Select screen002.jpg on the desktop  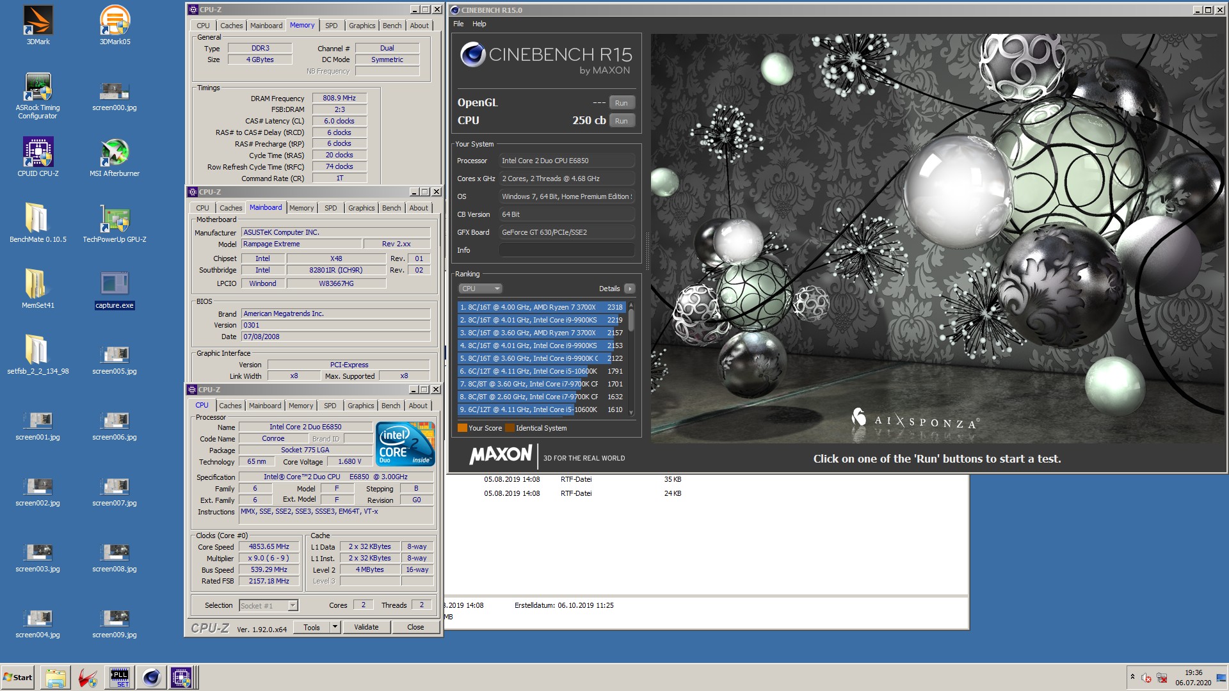38,492
